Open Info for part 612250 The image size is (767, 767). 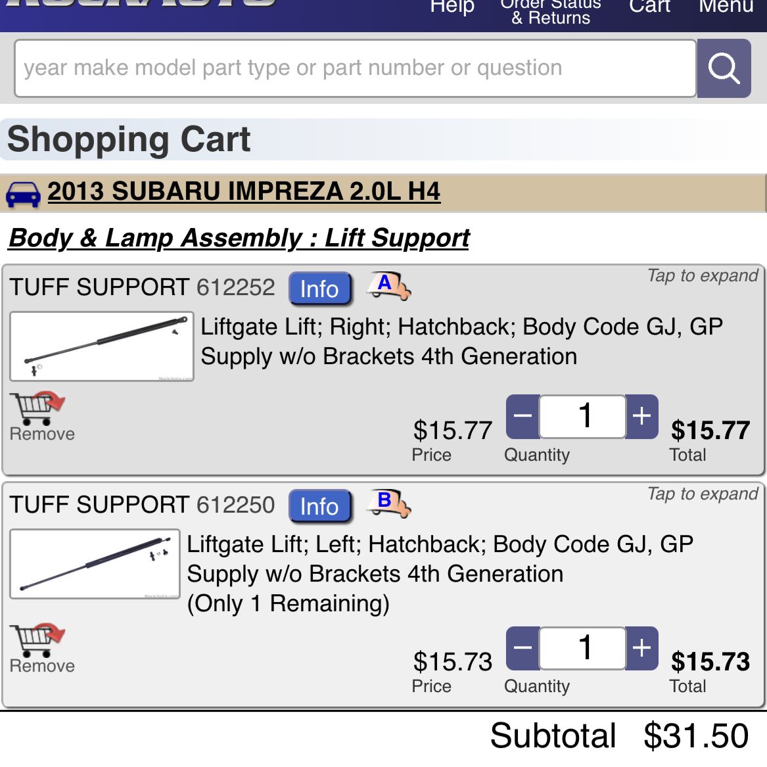pyautogui.click(x=319, y=507)
